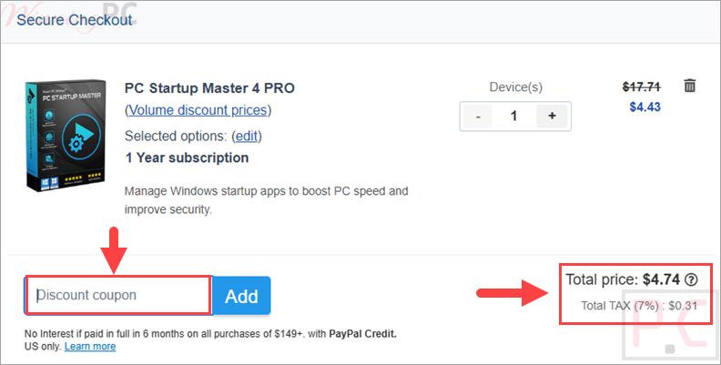The width and height of the screenshot is (721, 365).
Task: Click the Total price $4.74 text
Action: [623, 279]
